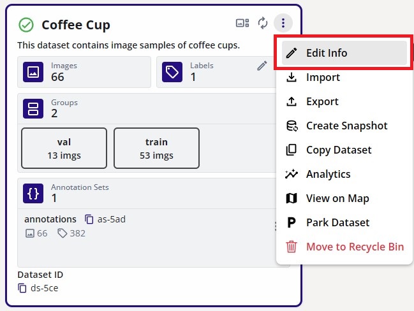This screenshot has height=311, width=414.
Task: Click the refresh dataset icon
Action: click(x=263, y=24)
